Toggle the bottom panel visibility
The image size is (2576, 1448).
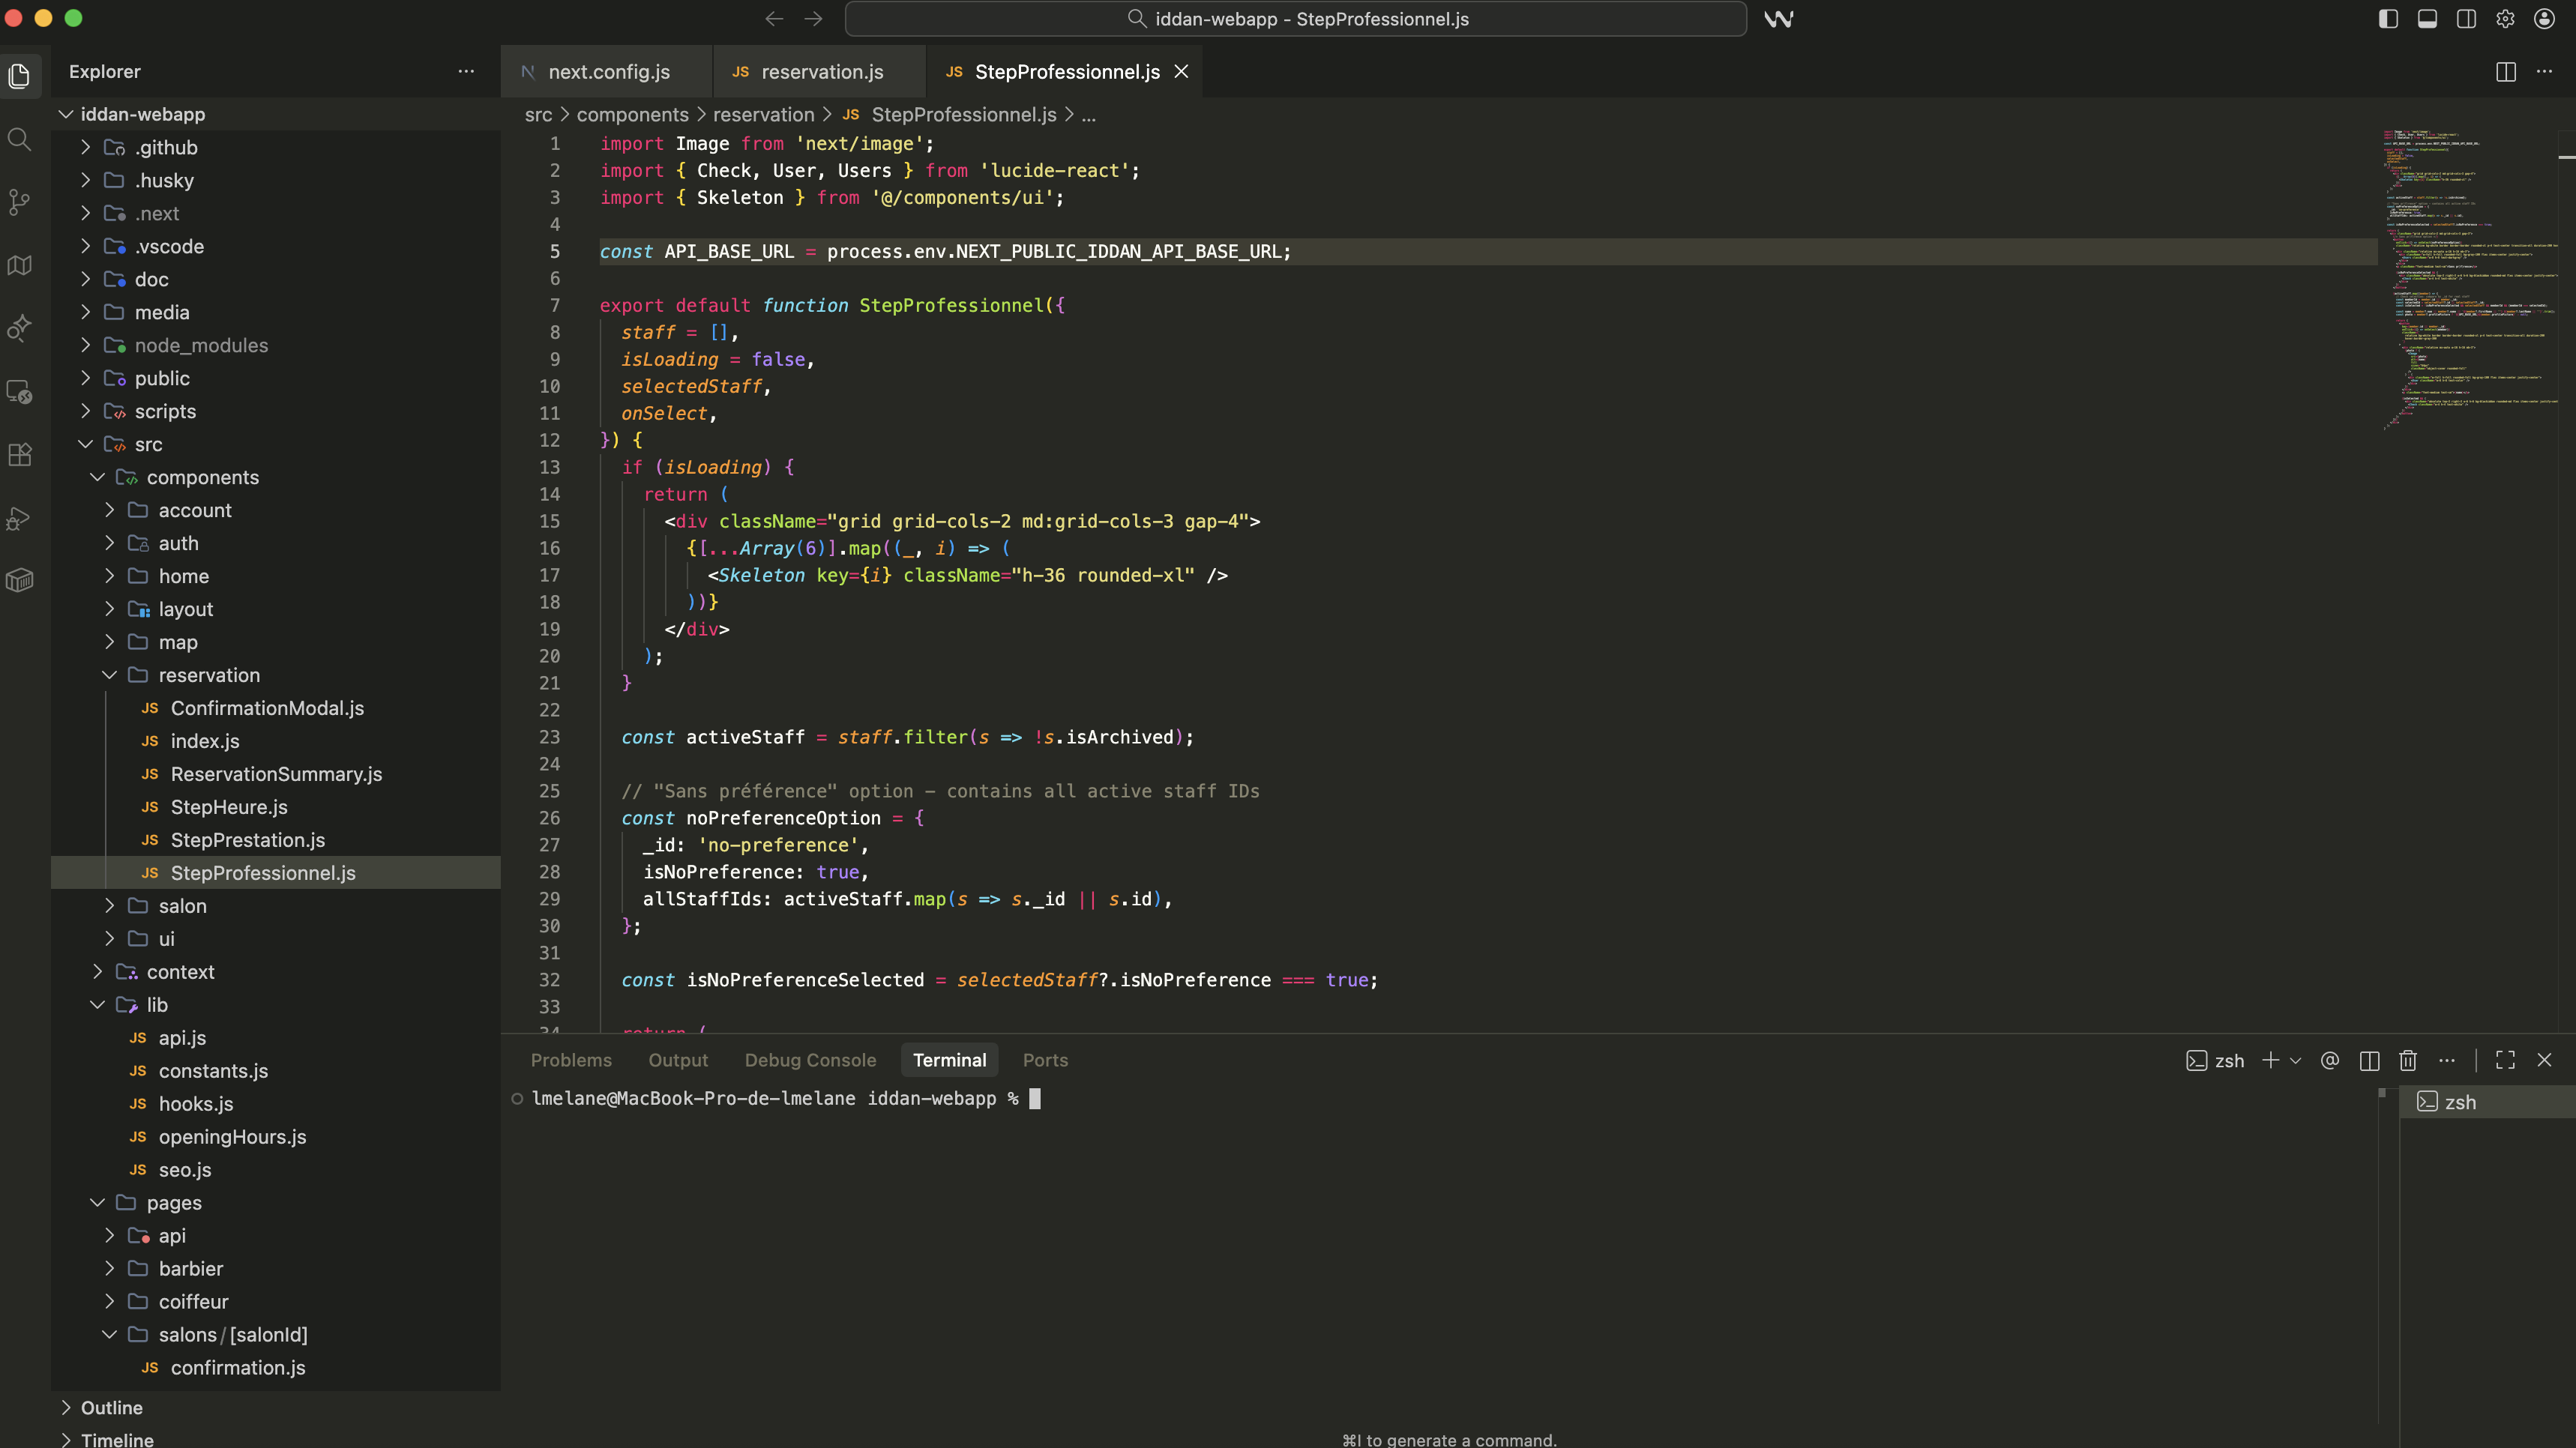2427,18
